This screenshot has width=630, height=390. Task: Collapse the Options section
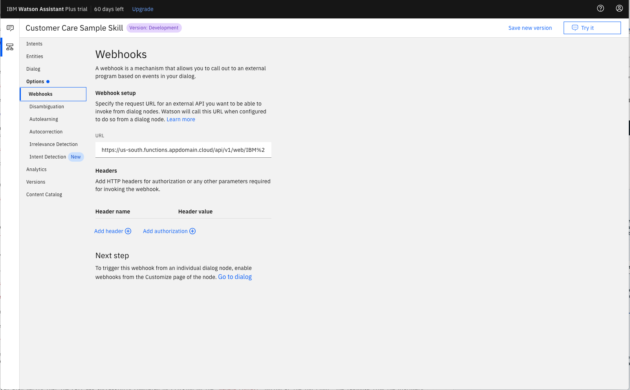point(35,82)
